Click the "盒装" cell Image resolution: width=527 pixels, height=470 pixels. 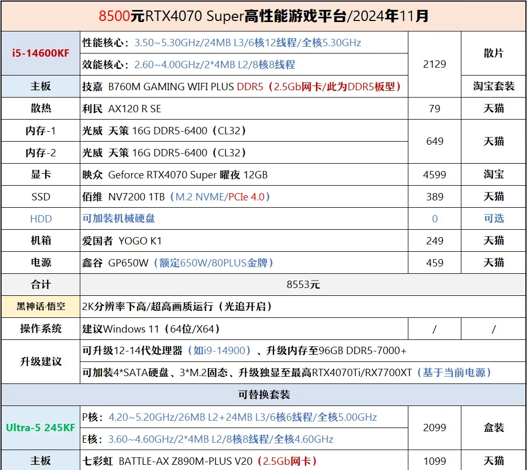pyautogui.click(x=493, y=428)
